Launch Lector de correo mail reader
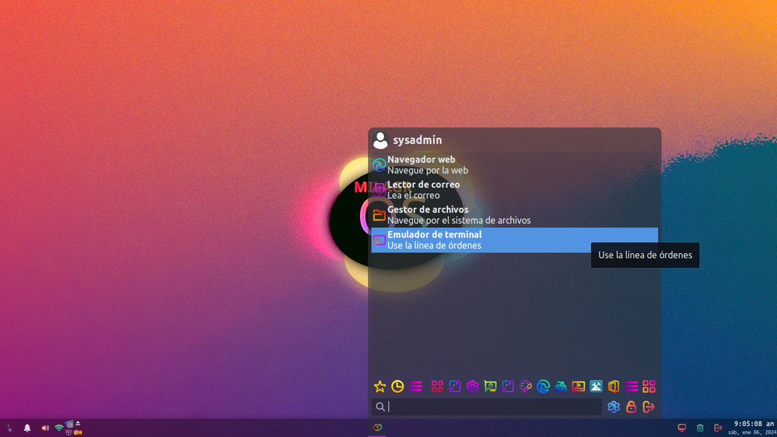Screen dimensions: 777x437 pos(515,190)
